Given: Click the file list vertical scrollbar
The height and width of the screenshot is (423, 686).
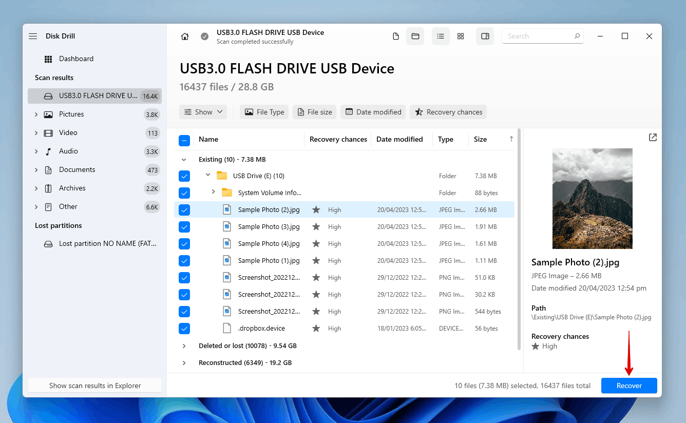Looking at the screenshot, I should pyautogui.click(x=519, y=239).
